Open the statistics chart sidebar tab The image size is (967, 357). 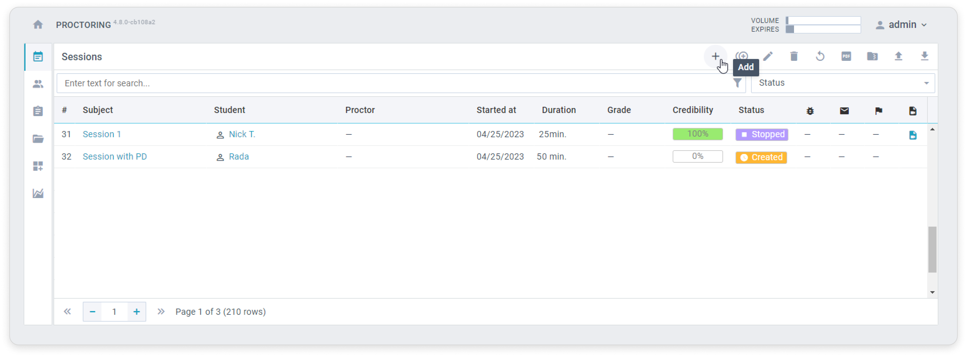[x=38, y=193]
